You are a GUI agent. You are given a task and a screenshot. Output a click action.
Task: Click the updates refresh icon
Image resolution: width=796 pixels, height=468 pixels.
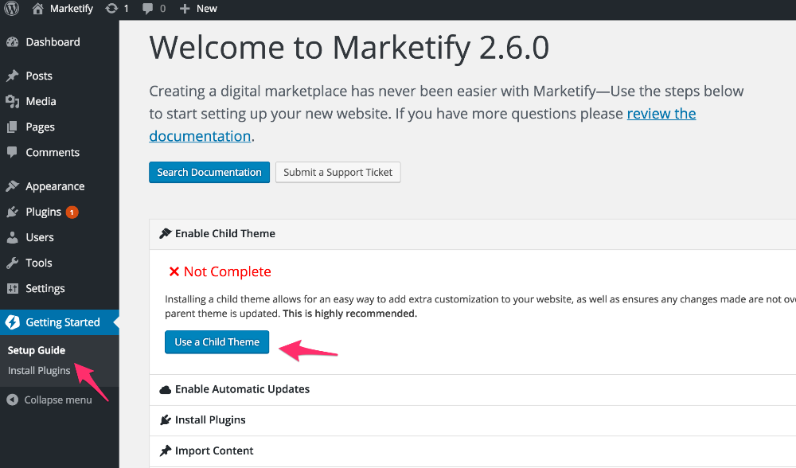(x=111, y=9)
